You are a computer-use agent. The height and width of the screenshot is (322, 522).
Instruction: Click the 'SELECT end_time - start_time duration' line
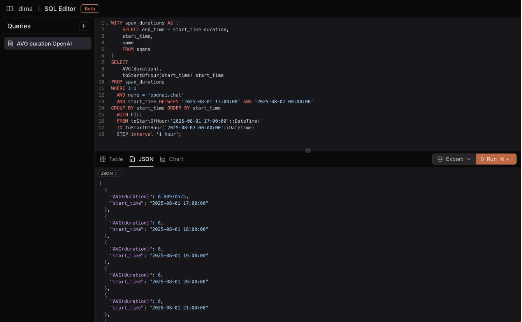click(176, 30)
